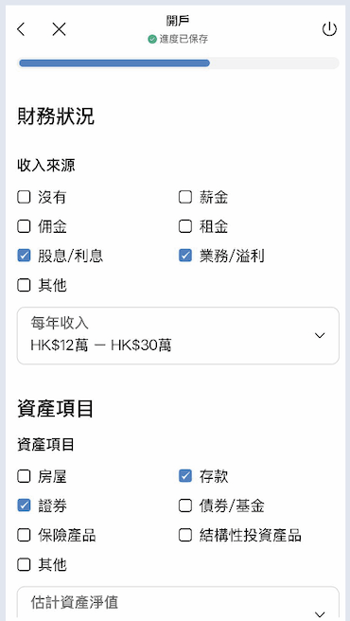Untick the 業務/溢利 checkbox

point(185,256)
